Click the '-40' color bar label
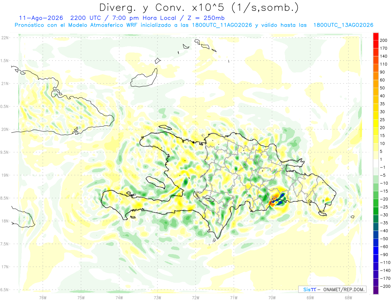This screenshot has height=302, width=391. [384, 231]
